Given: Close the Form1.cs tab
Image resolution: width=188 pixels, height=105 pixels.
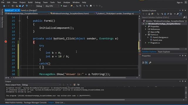Looking at the screenshot, I should (19, 10).
